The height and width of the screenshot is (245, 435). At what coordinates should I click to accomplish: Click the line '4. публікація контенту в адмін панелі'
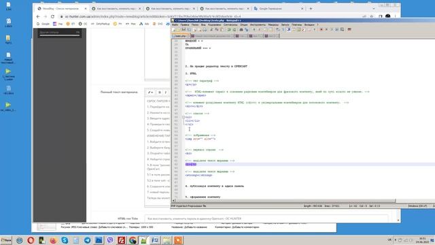(x=215, y=186)
